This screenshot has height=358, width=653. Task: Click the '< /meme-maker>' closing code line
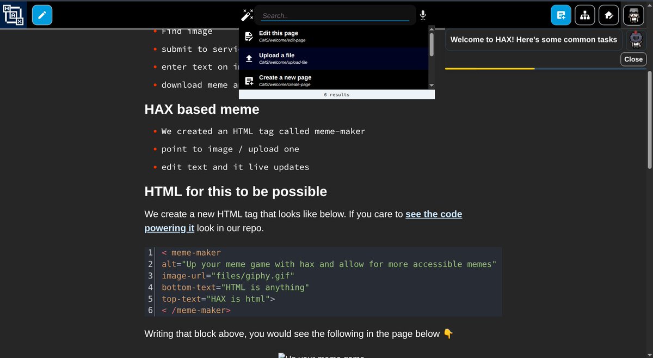(196, 310)
